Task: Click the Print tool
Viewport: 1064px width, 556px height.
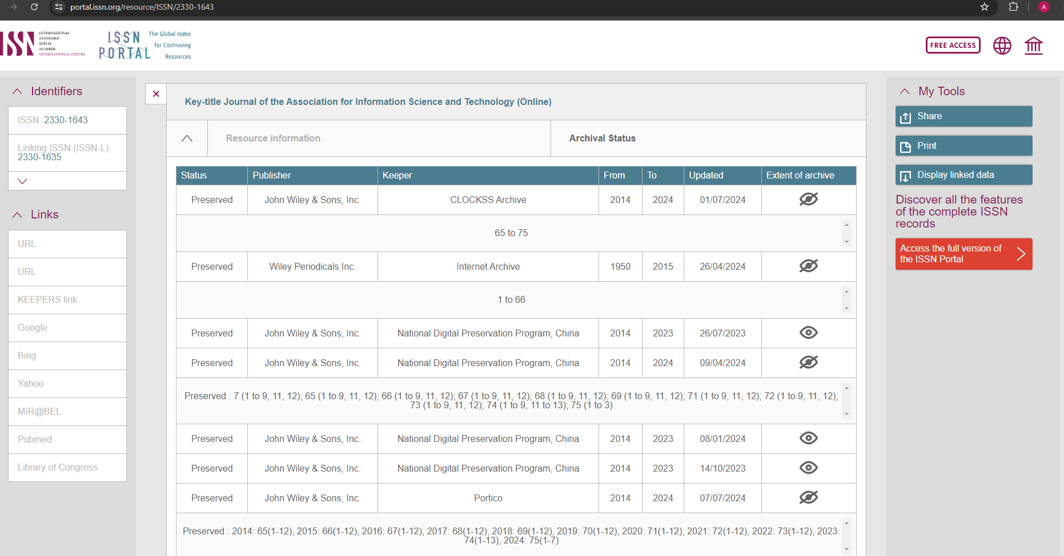Action: 963,145
